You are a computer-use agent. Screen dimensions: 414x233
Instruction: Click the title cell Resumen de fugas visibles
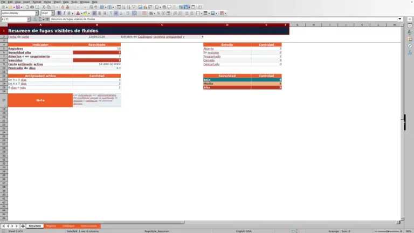click(x=148, y=31)
